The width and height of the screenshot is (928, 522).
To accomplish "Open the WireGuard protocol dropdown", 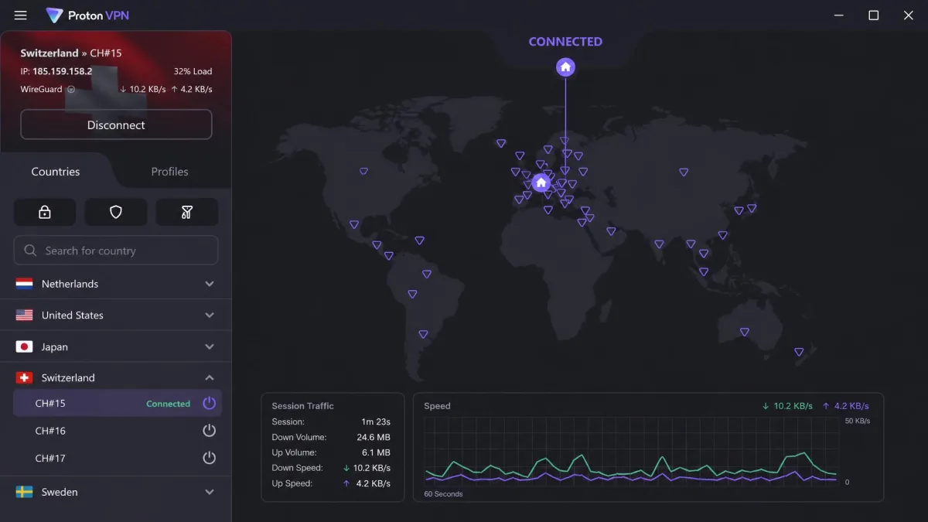I will (71, 90).
